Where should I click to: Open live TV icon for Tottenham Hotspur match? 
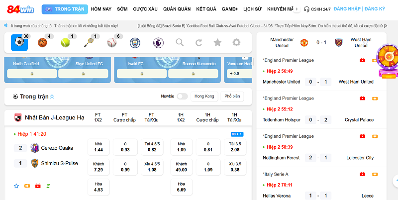[363, 98]
